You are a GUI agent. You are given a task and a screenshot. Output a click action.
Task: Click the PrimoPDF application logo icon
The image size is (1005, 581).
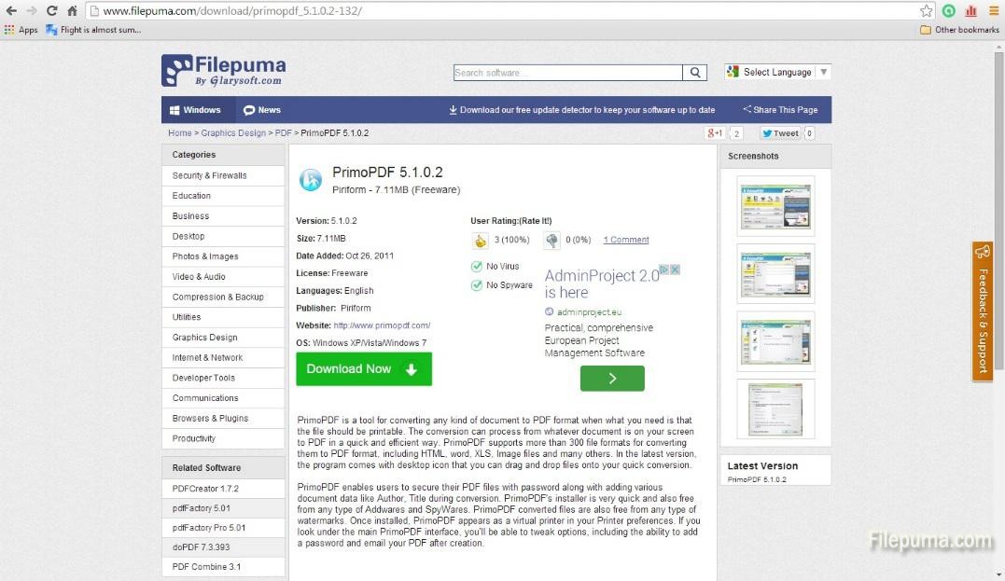(x=311, y=180)
